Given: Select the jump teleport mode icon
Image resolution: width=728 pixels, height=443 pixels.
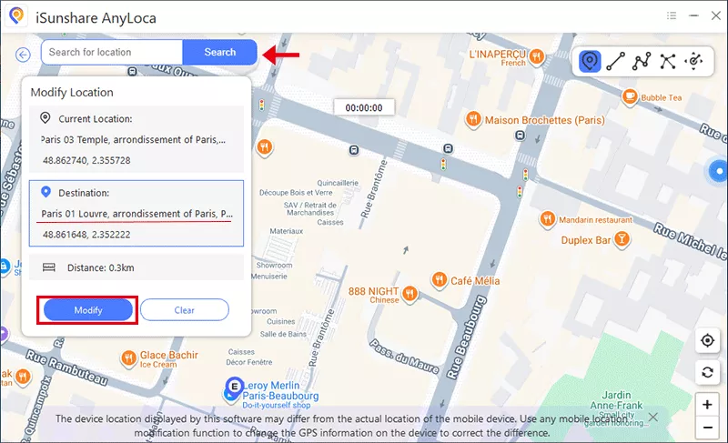Looking at the screenshot, I should coord(668,61).
